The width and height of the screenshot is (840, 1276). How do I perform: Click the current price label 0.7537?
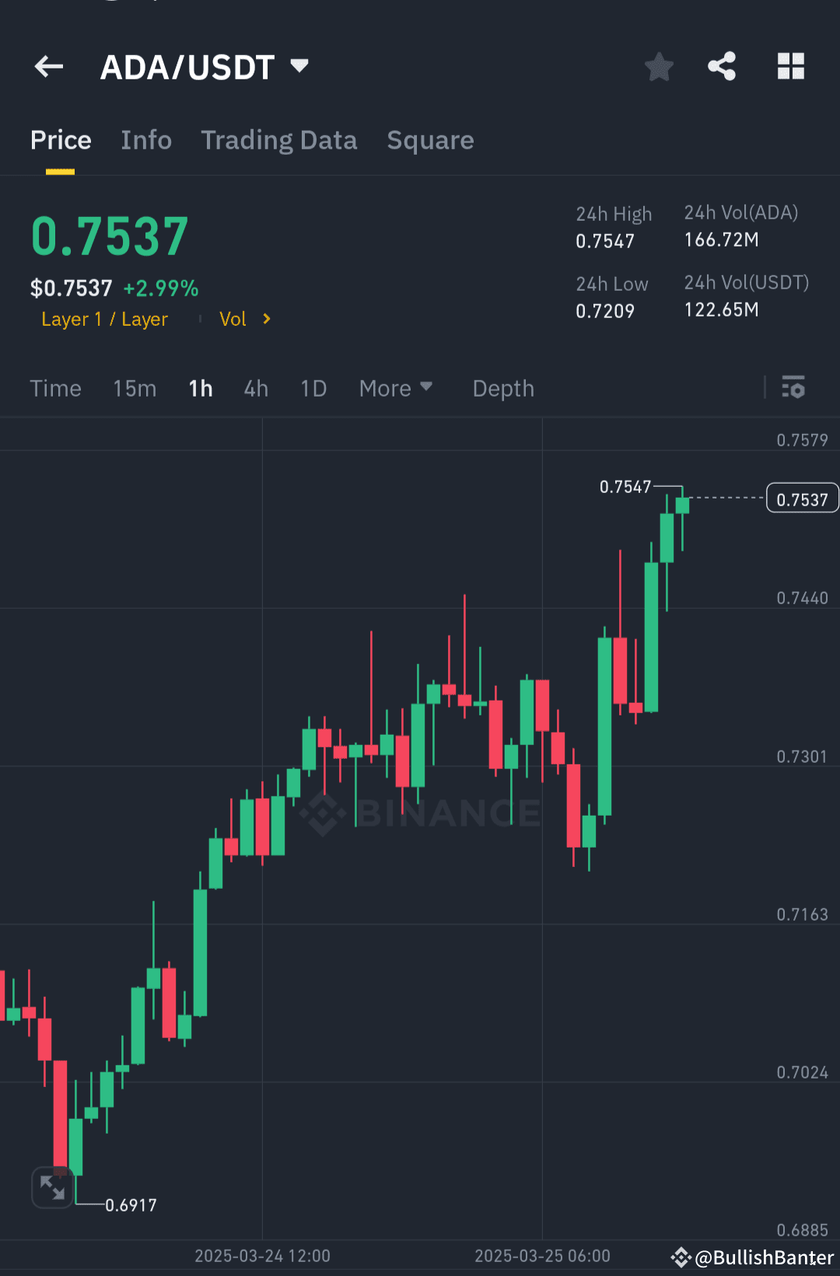(x=802, y=498)
